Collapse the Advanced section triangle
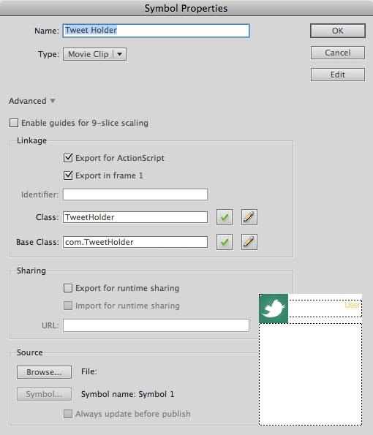The image size is (373, 435). (x=53, y=101)
